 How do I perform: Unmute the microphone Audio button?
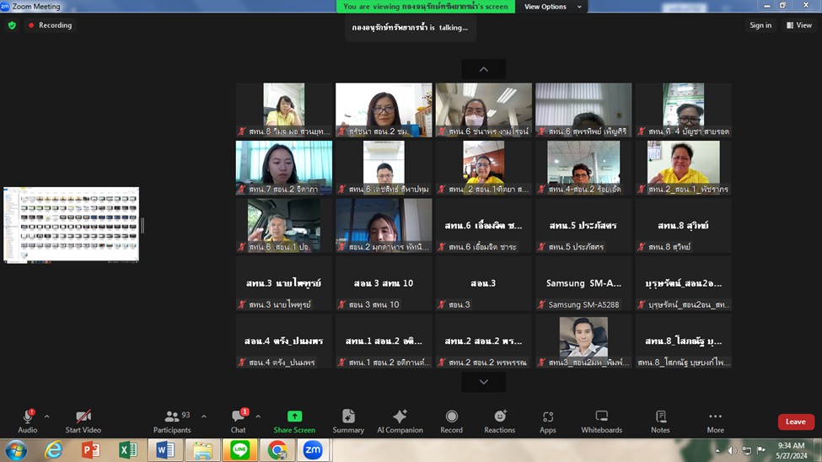28,421
